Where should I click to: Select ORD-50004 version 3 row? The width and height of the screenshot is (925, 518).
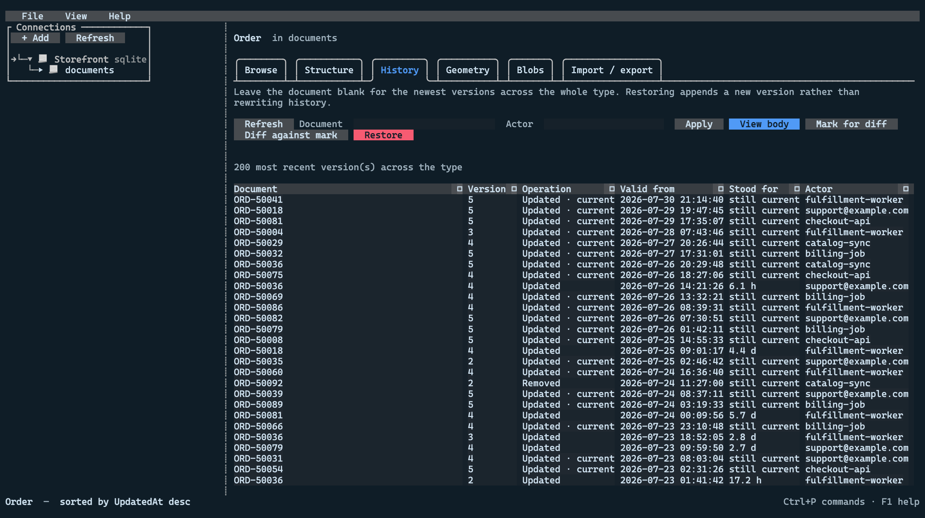574,232
